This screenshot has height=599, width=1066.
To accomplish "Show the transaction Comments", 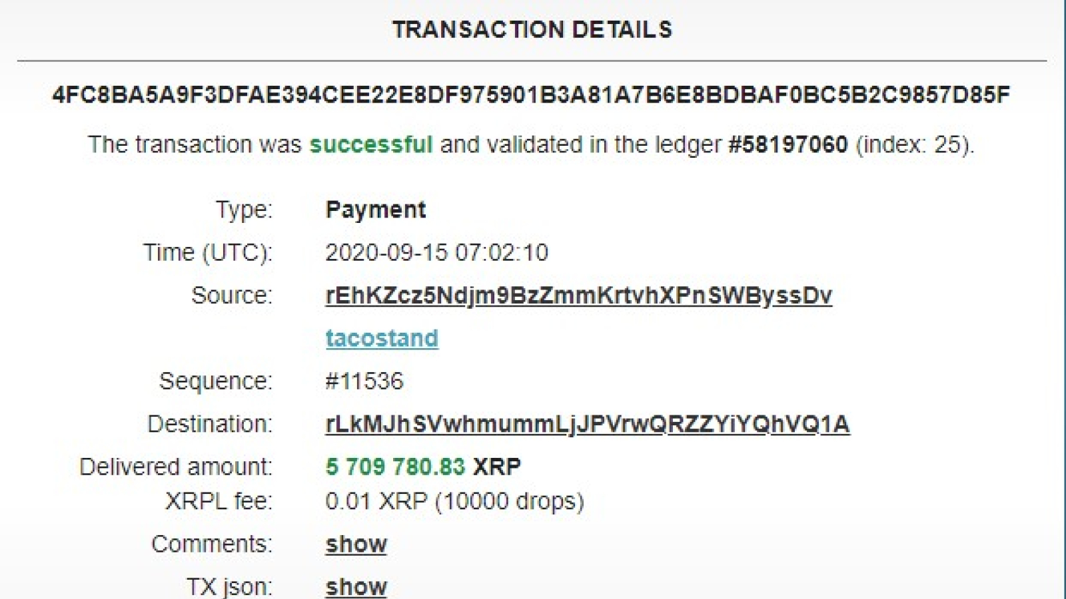I will click(356, 544).
